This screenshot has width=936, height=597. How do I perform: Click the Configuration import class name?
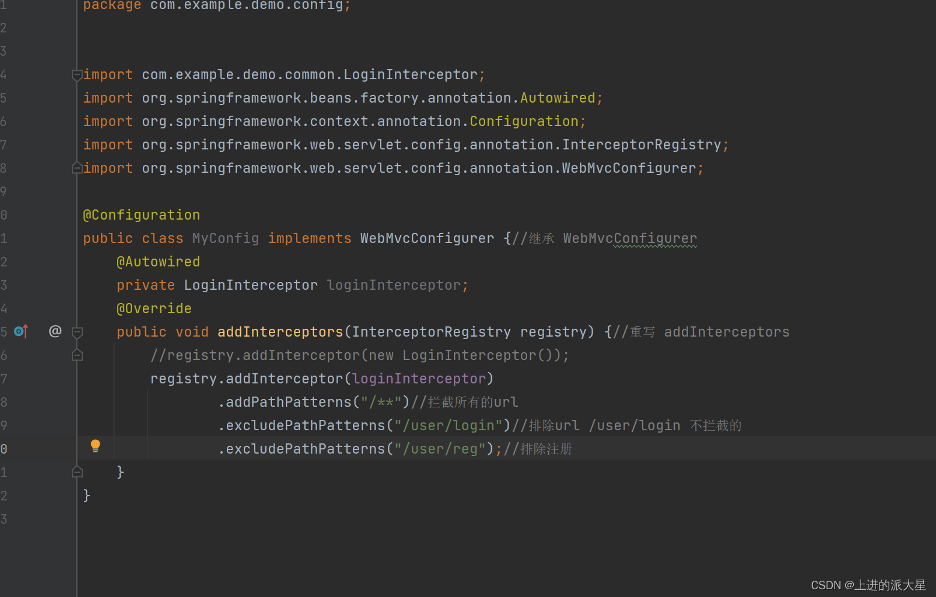point(524,121)
